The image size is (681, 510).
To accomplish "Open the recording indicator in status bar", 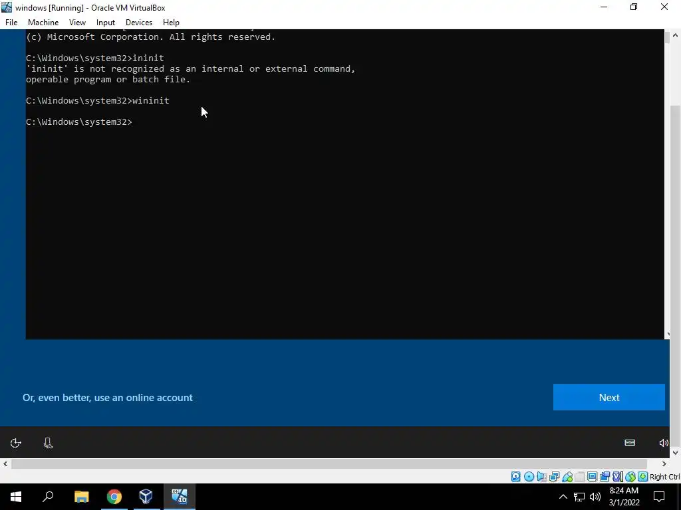I will pos(605,477).
